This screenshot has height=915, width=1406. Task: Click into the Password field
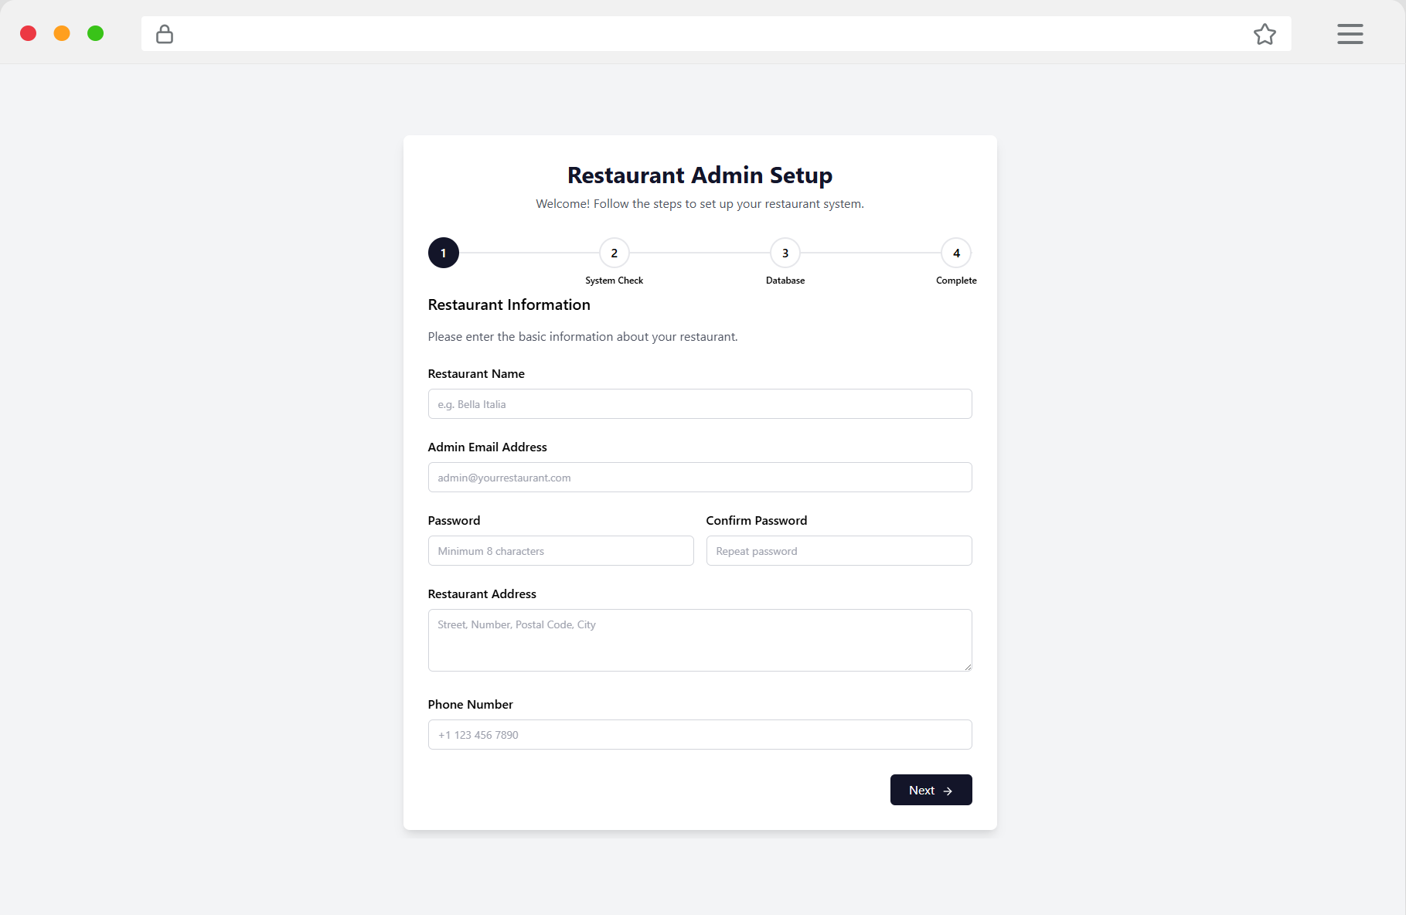tap(560, 551)
